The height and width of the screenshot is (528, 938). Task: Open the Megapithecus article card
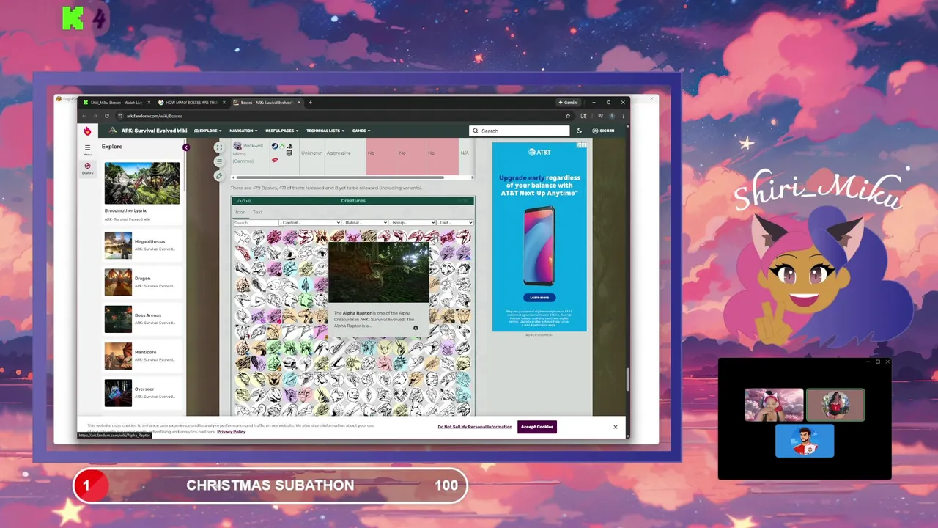142,245
